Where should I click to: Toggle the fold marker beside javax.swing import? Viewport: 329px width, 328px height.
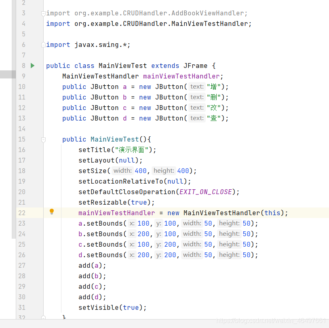coord(43,45)
